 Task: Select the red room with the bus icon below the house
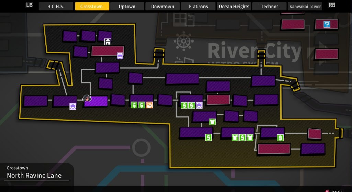(x=108, y=51)
